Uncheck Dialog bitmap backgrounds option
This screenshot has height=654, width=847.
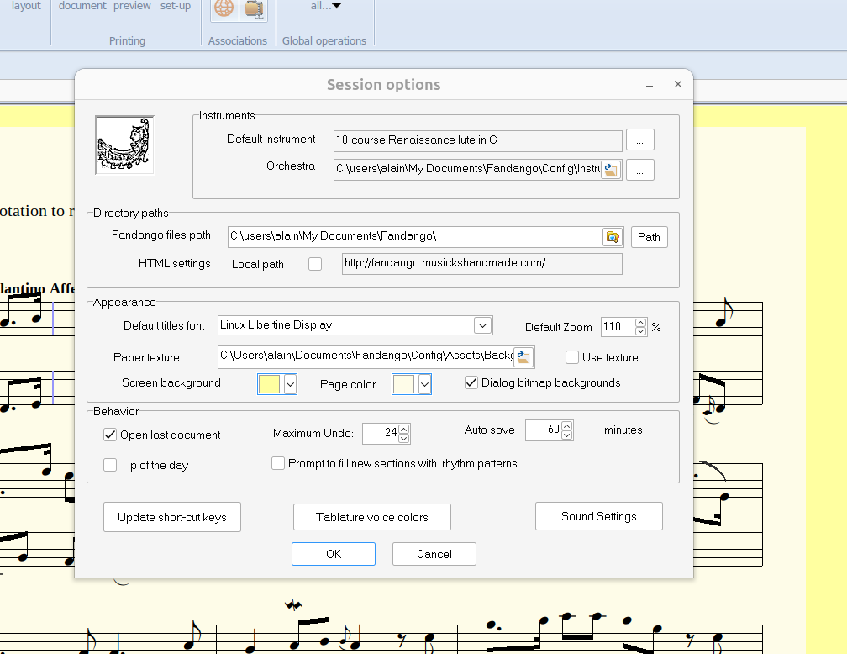pos(471,382)
